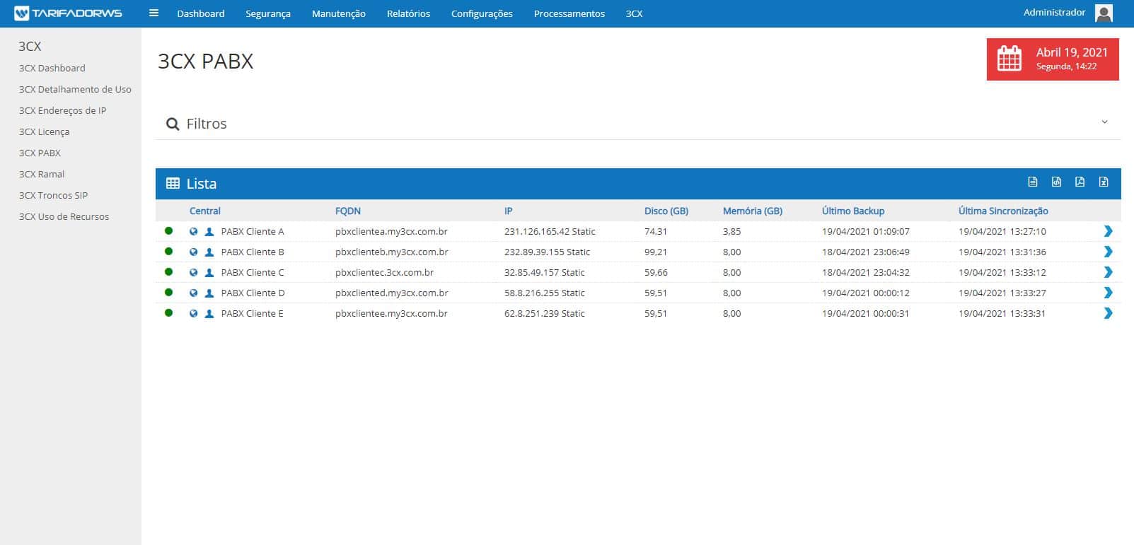Screen dimensions: 1134x545
Task: Open 3CX Licença in the sidebar
Action: pos(44,131)
